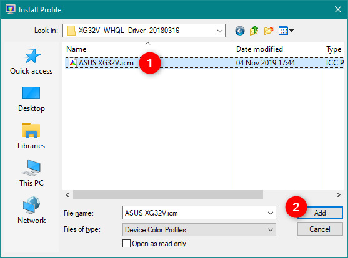Create a new folder

pos(269,31)
